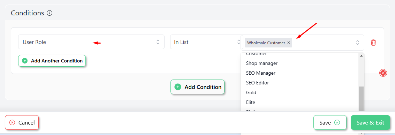Toggle the role multi-select chevron arrows
The image size is (395, 135).
[x=357, y=43]
